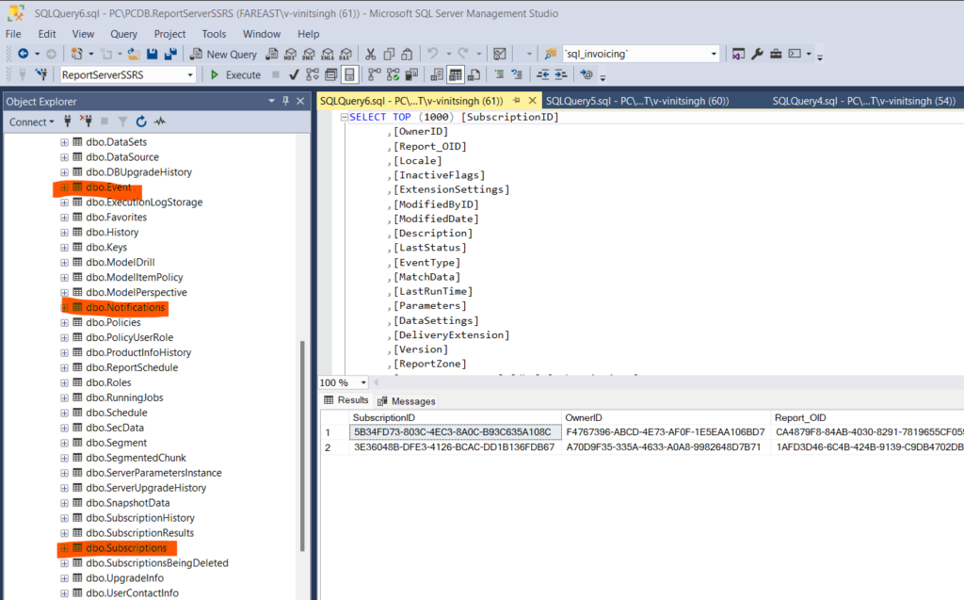Open the Connect dropdown in Object Explorer
Viewport: 964px width, 600px height.
31,122
